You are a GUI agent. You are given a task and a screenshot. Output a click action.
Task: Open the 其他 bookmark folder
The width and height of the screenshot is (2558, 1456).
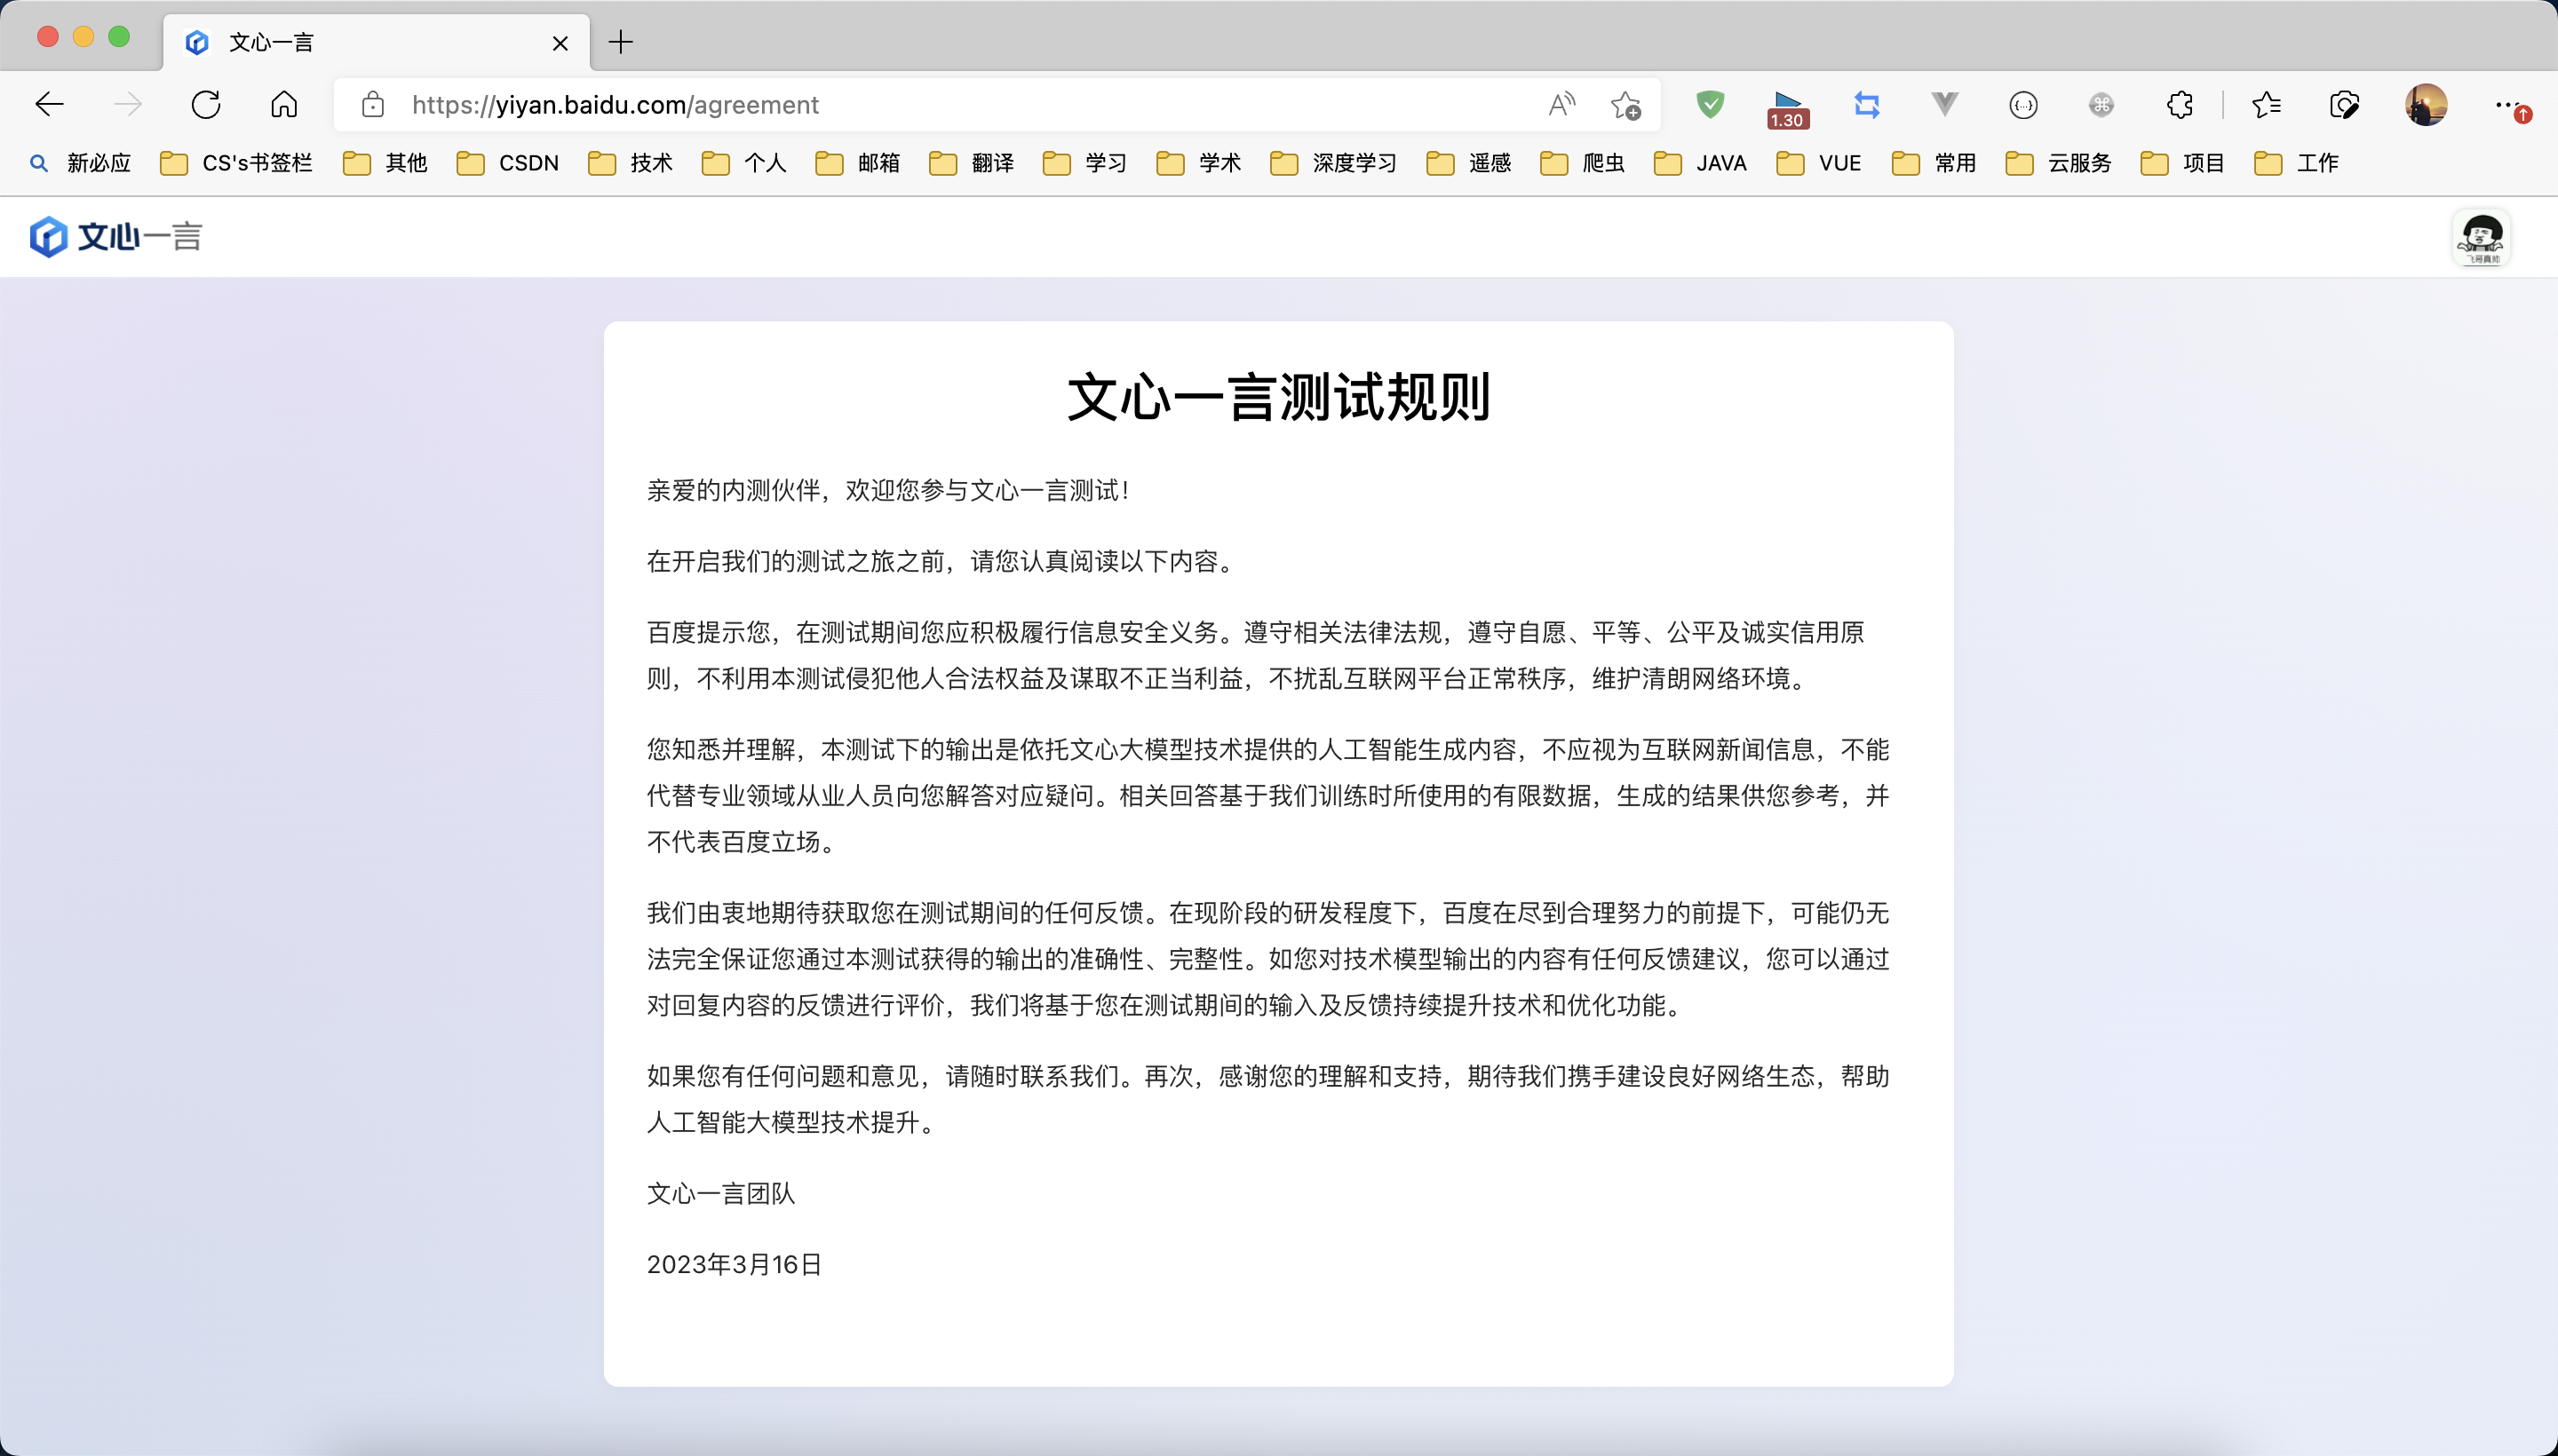pyautogui.click(x=385, y=163)
